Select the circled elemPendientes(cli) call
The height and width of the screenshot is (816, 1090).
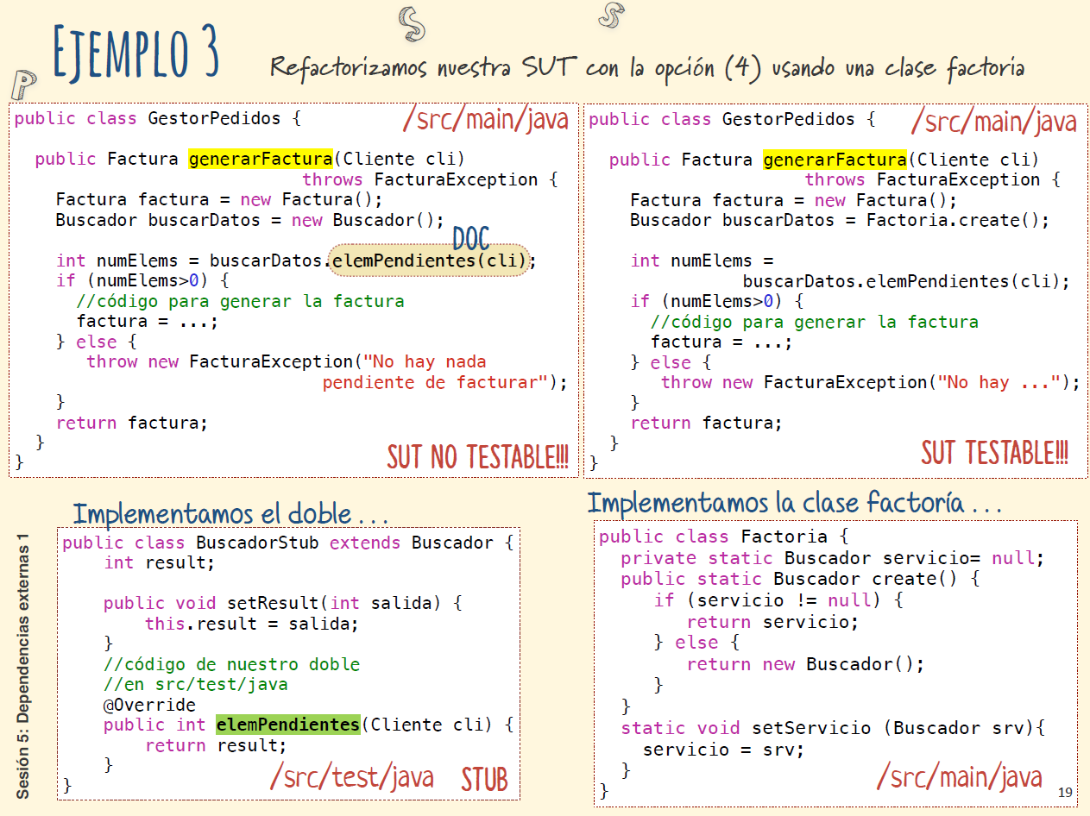pyautogui.click(x=429, y=260)
